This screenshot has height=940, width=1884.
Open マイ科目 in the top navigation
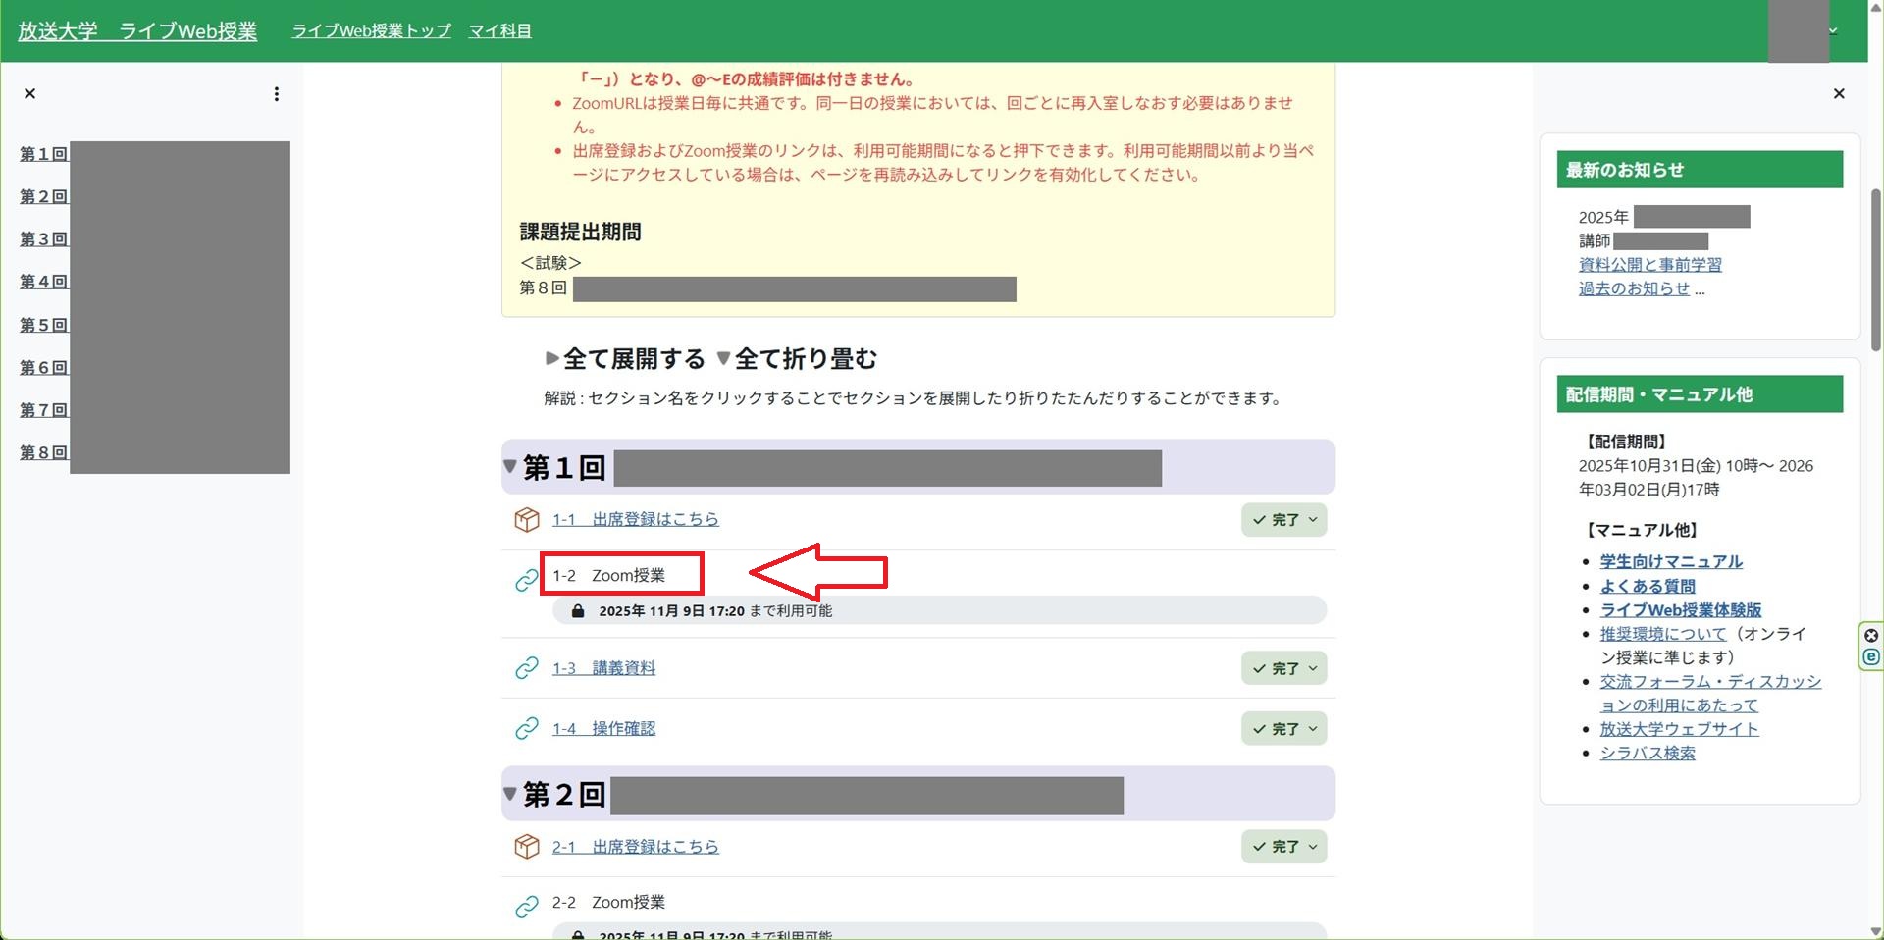[499, 31]
